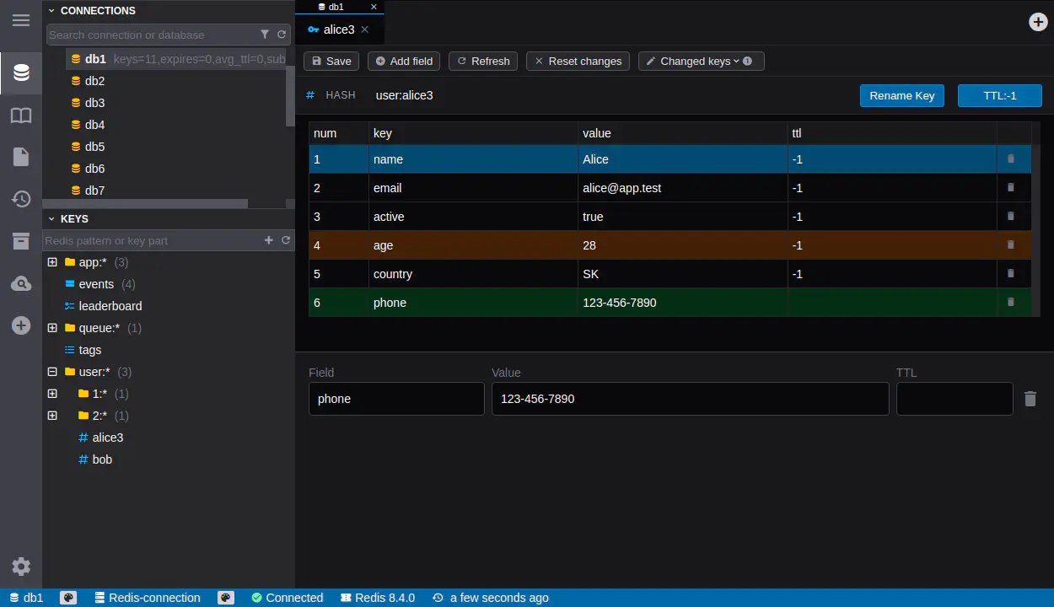Click the add key plus icon

click(x=269, y=240)
